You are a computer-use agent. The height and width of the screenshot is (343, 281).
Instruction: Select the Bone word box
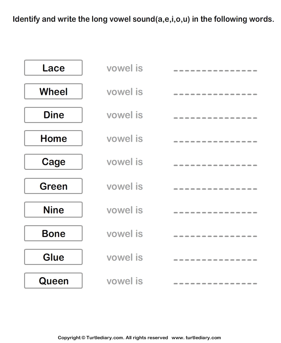[53, 233]
